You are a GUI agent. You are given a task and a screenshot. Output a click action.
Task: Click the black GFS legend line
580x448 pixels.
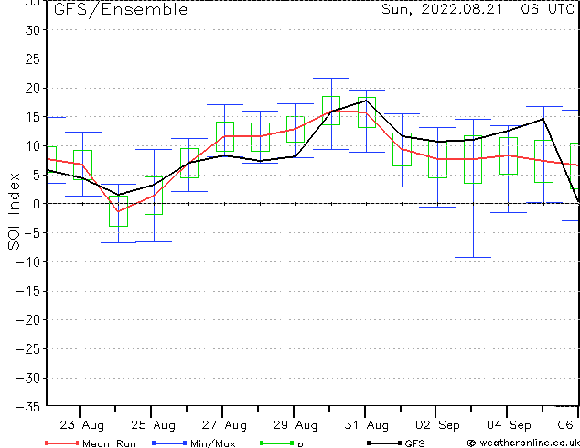[x=384, y=443]
